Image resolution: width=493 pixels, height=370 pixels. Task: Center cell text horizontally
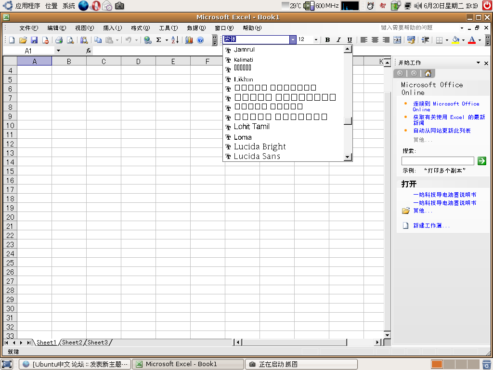pyautogui.click(x=375, y=40)
